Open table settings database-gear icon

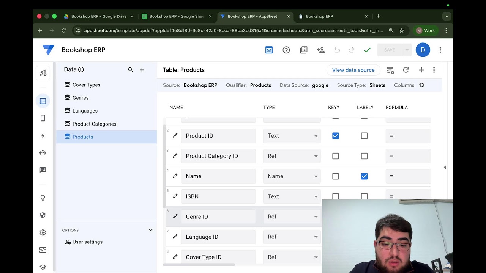[x=390, y=70]
